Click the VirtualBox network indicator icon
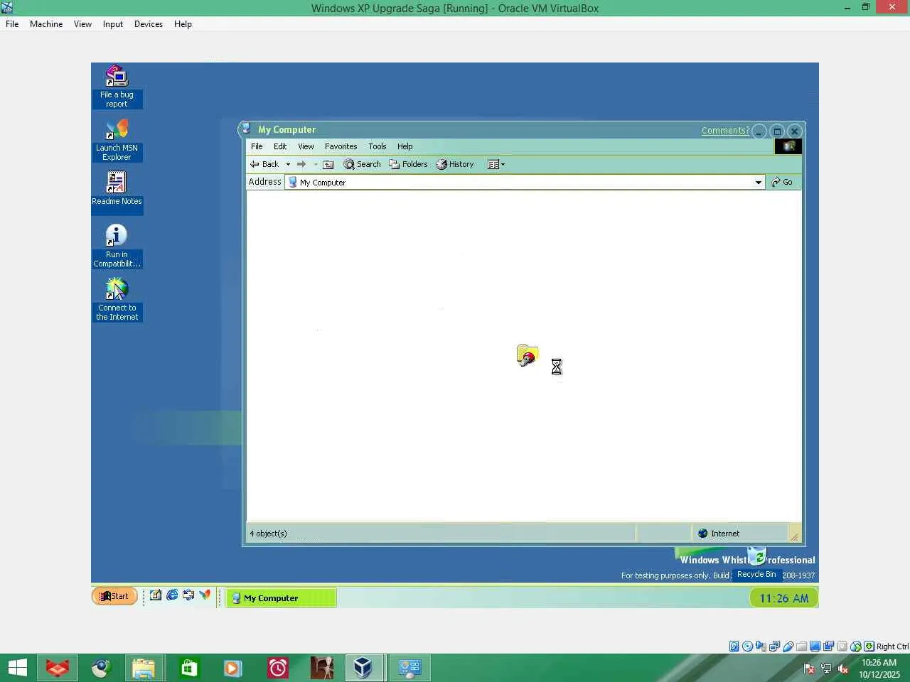 coord(775,646)
